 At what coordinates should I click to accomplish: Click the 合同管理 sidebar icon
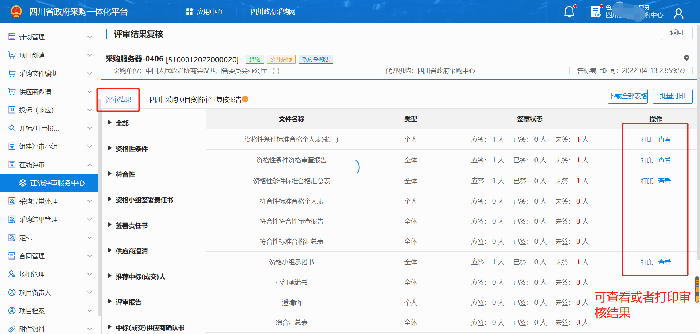pos(12,256)
